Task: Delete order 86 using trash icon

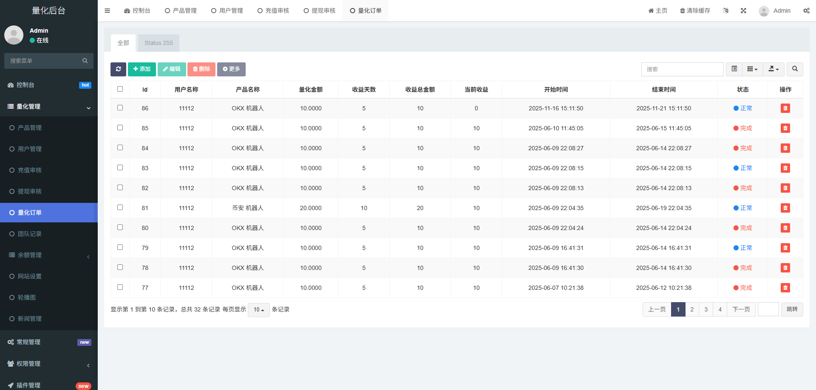Action: [x=785, y=108]
